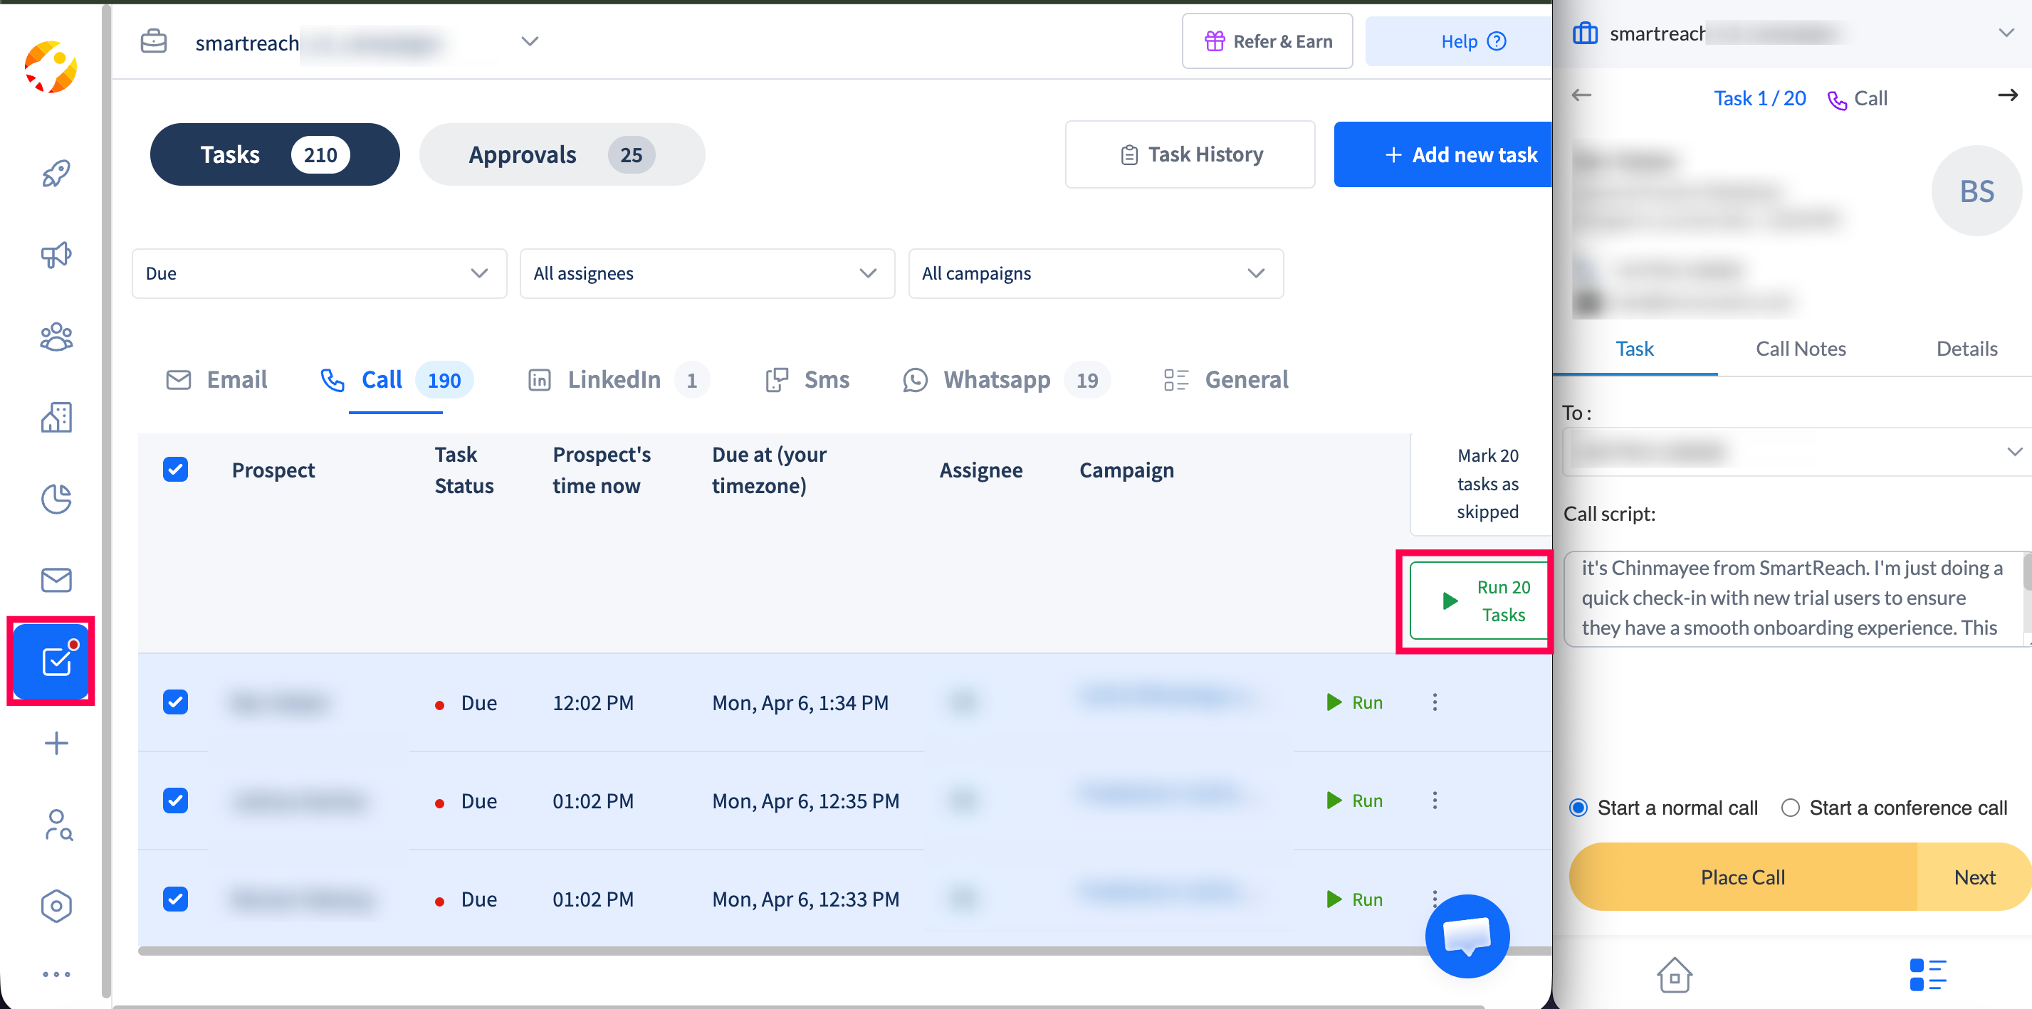2032x1009 pixels.
Task: Click the home icon in call panel
Action: (1674, 974)
